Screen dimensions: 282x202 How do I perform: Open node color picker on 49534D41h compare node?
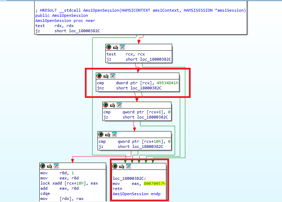(x=99, y=76)
